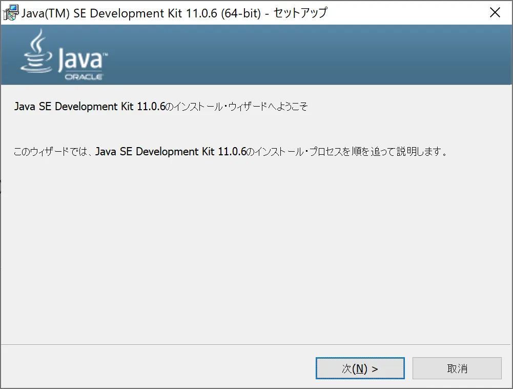The height and width of the screenshot is (389, 513).
Task: Click the installer icon in title bar
Action: point(10,13)
